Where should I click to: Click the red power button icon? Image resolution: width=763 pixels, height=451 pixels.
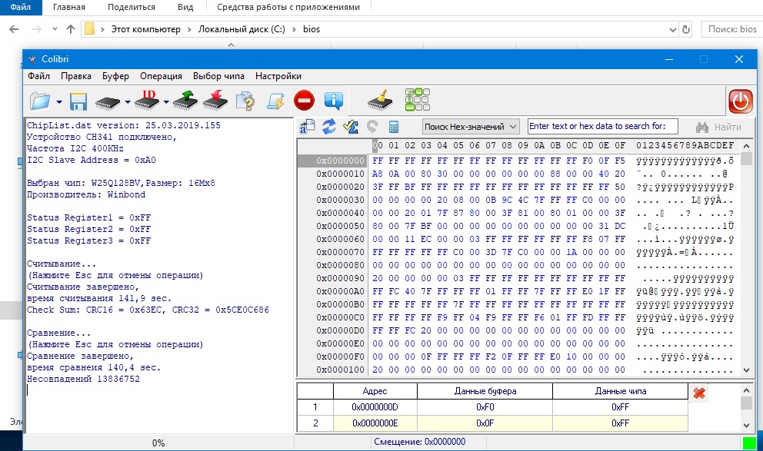point(740,101)
